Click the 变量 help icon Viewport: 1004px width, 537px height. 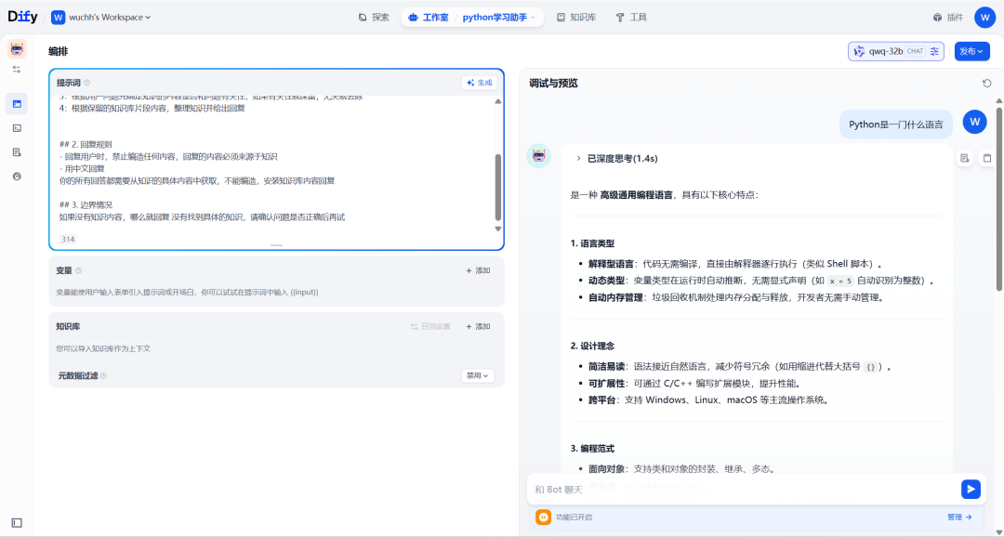point(79,270)
